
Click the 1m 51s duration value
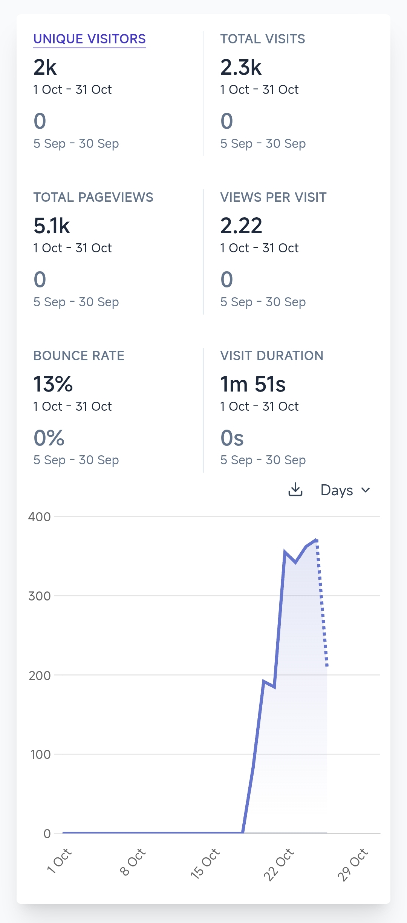(253, 384)
